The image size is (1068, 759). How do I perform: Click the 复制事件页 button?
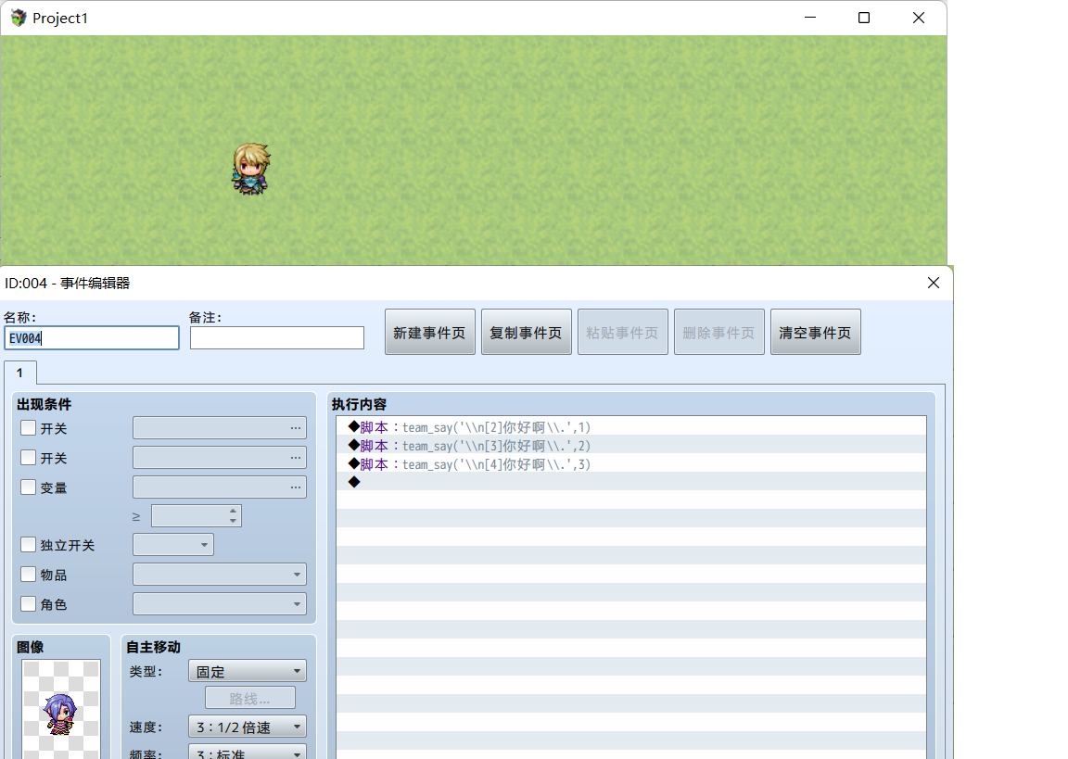[x=527, y=332]
